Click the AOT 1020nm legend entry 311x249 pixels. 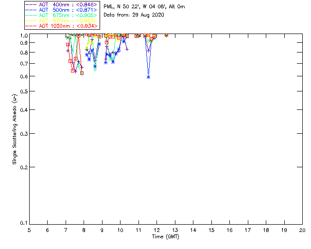62,26
